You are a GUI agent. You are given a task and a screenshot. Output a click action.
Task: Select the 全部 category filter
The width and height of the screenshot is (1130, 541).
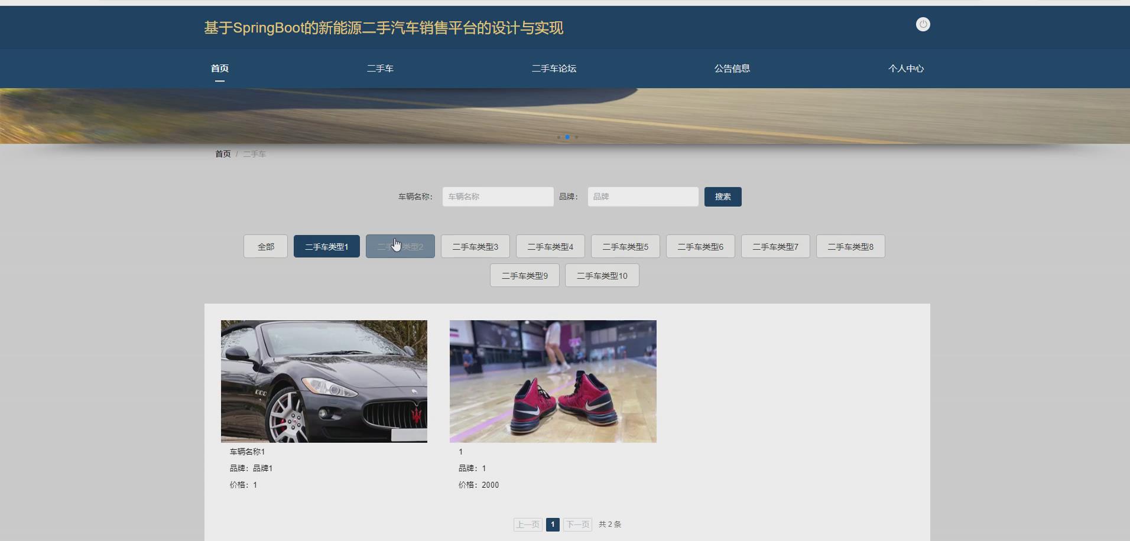[265, 246]
